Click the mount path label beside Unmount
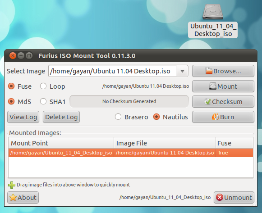The height and width of the screenshot is (213, 262). (x=165, y=198)
